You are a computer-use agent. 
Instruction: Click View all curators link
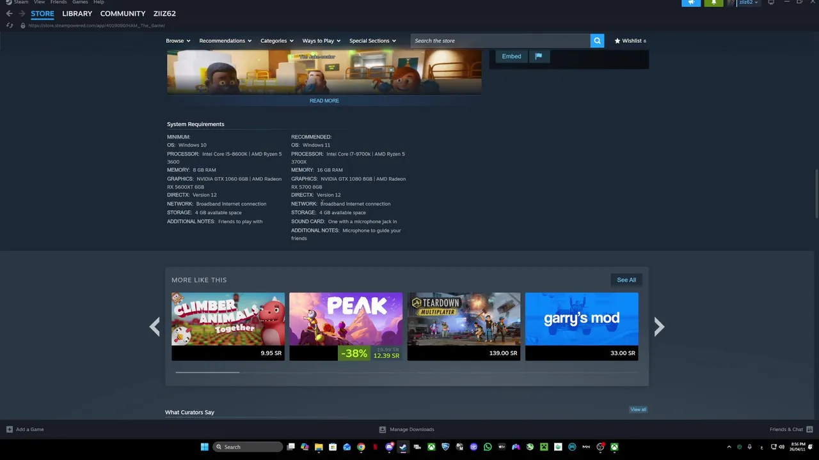pos(639,410)
